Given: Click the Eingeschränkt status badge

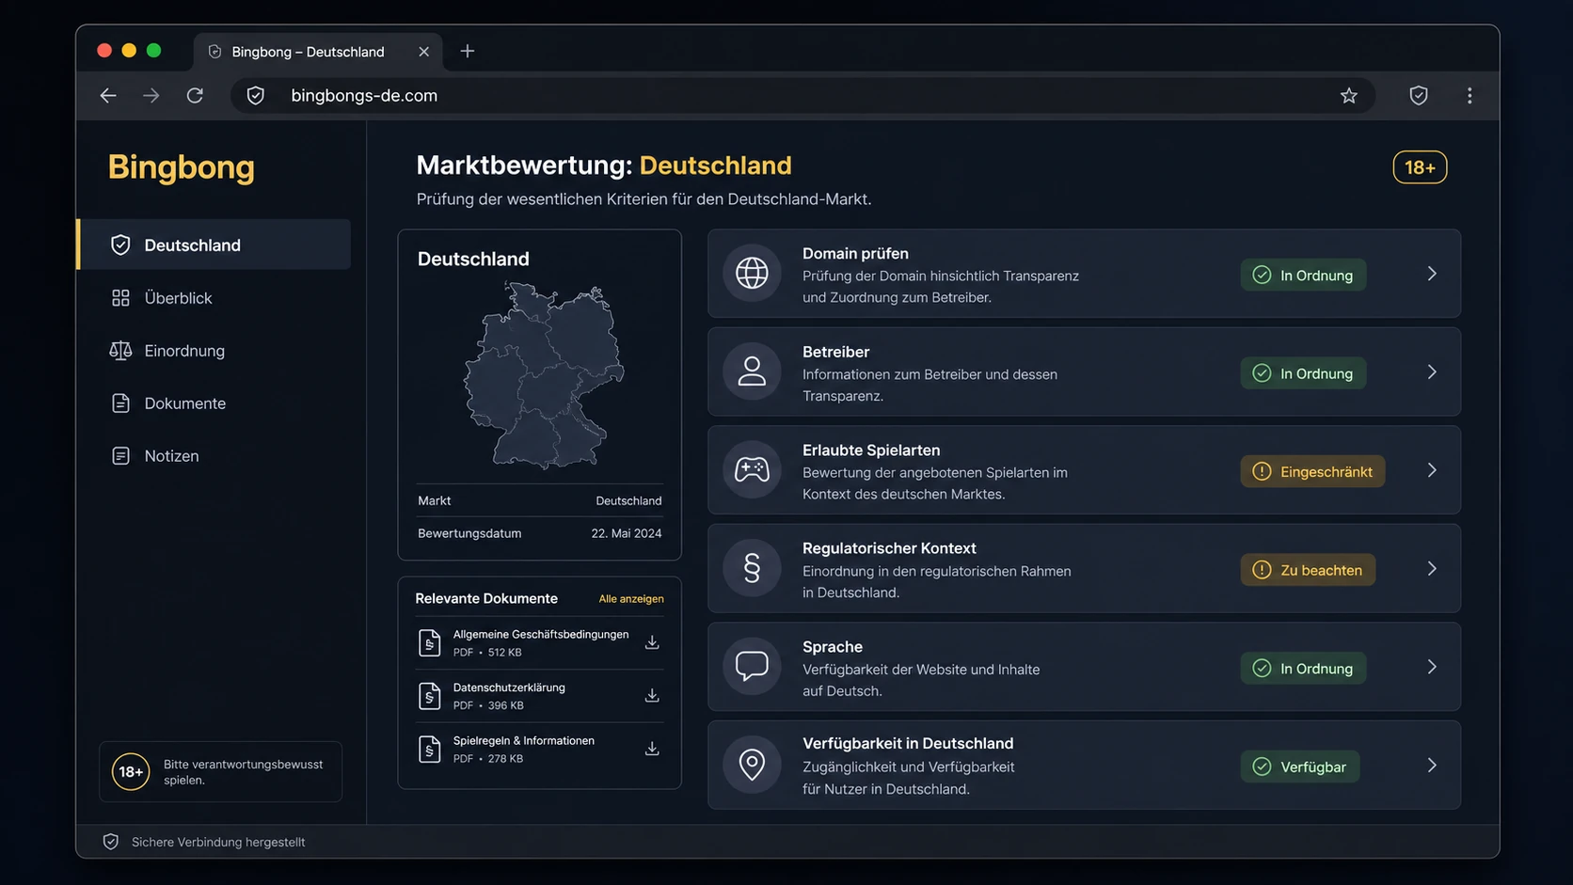Looking at the screenshot, I should pyautogui.click(x=1312, y=472).
